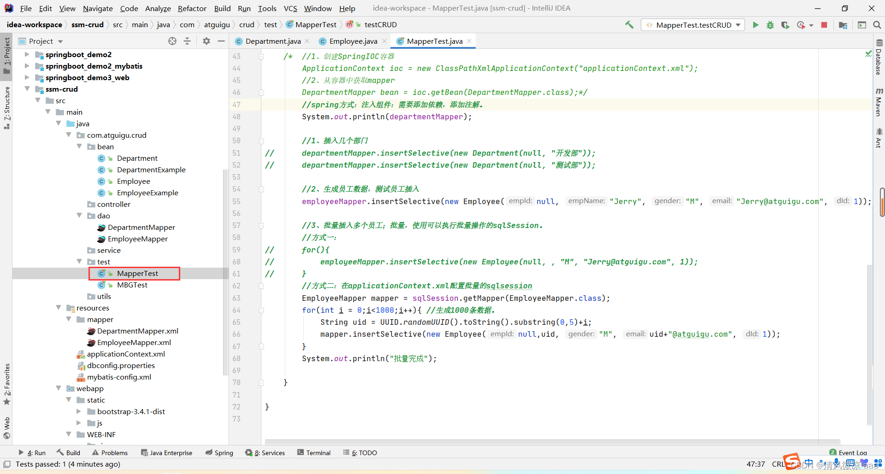Click the editor horizontal scrollbar
Image resolution: width=885 pixels, height=474 pixels.
coord(552,442)
